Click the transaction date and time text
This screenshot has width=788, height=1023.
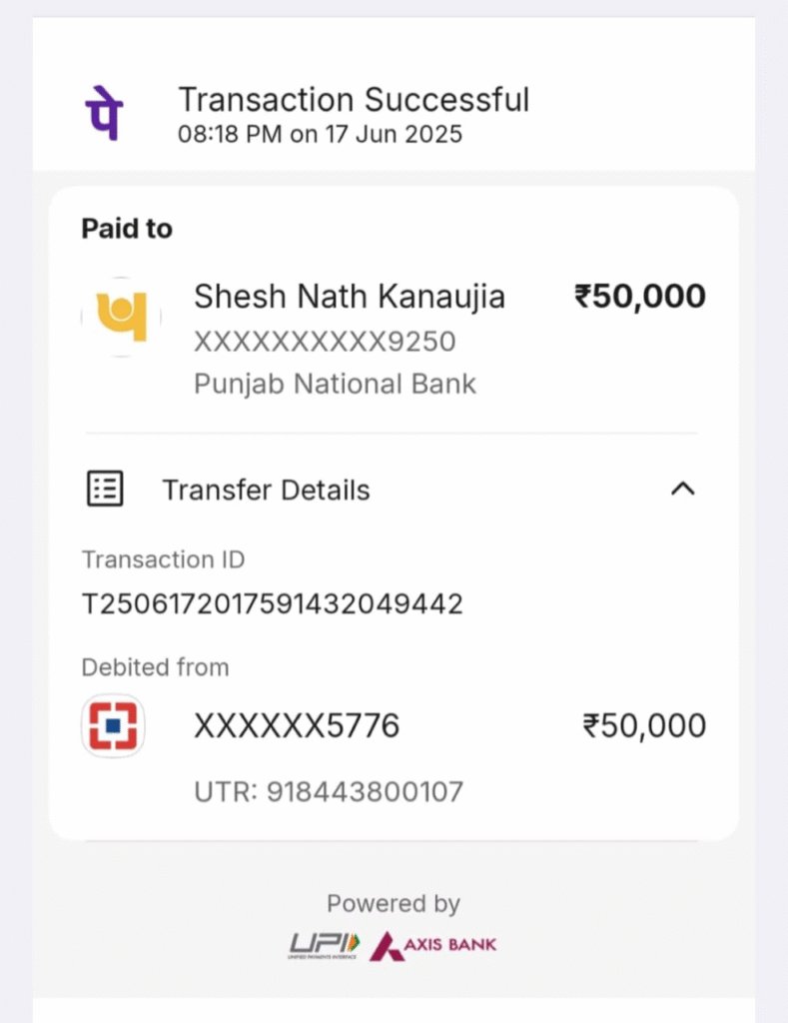[320, 134]
